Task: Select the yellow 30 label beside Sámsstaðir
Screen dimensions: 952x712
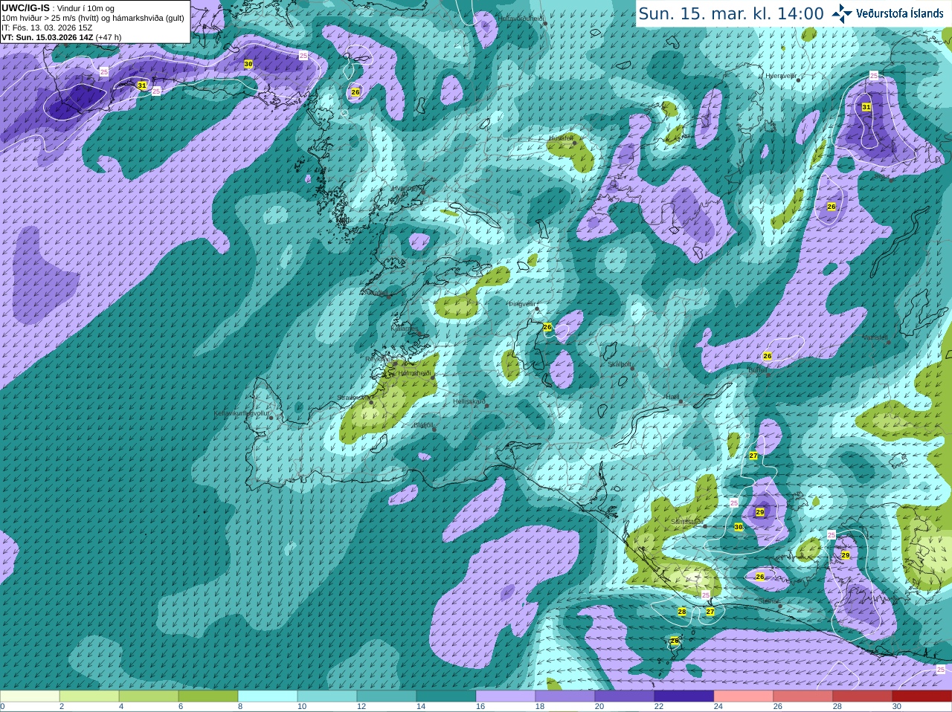Action: tap(739, 527)
